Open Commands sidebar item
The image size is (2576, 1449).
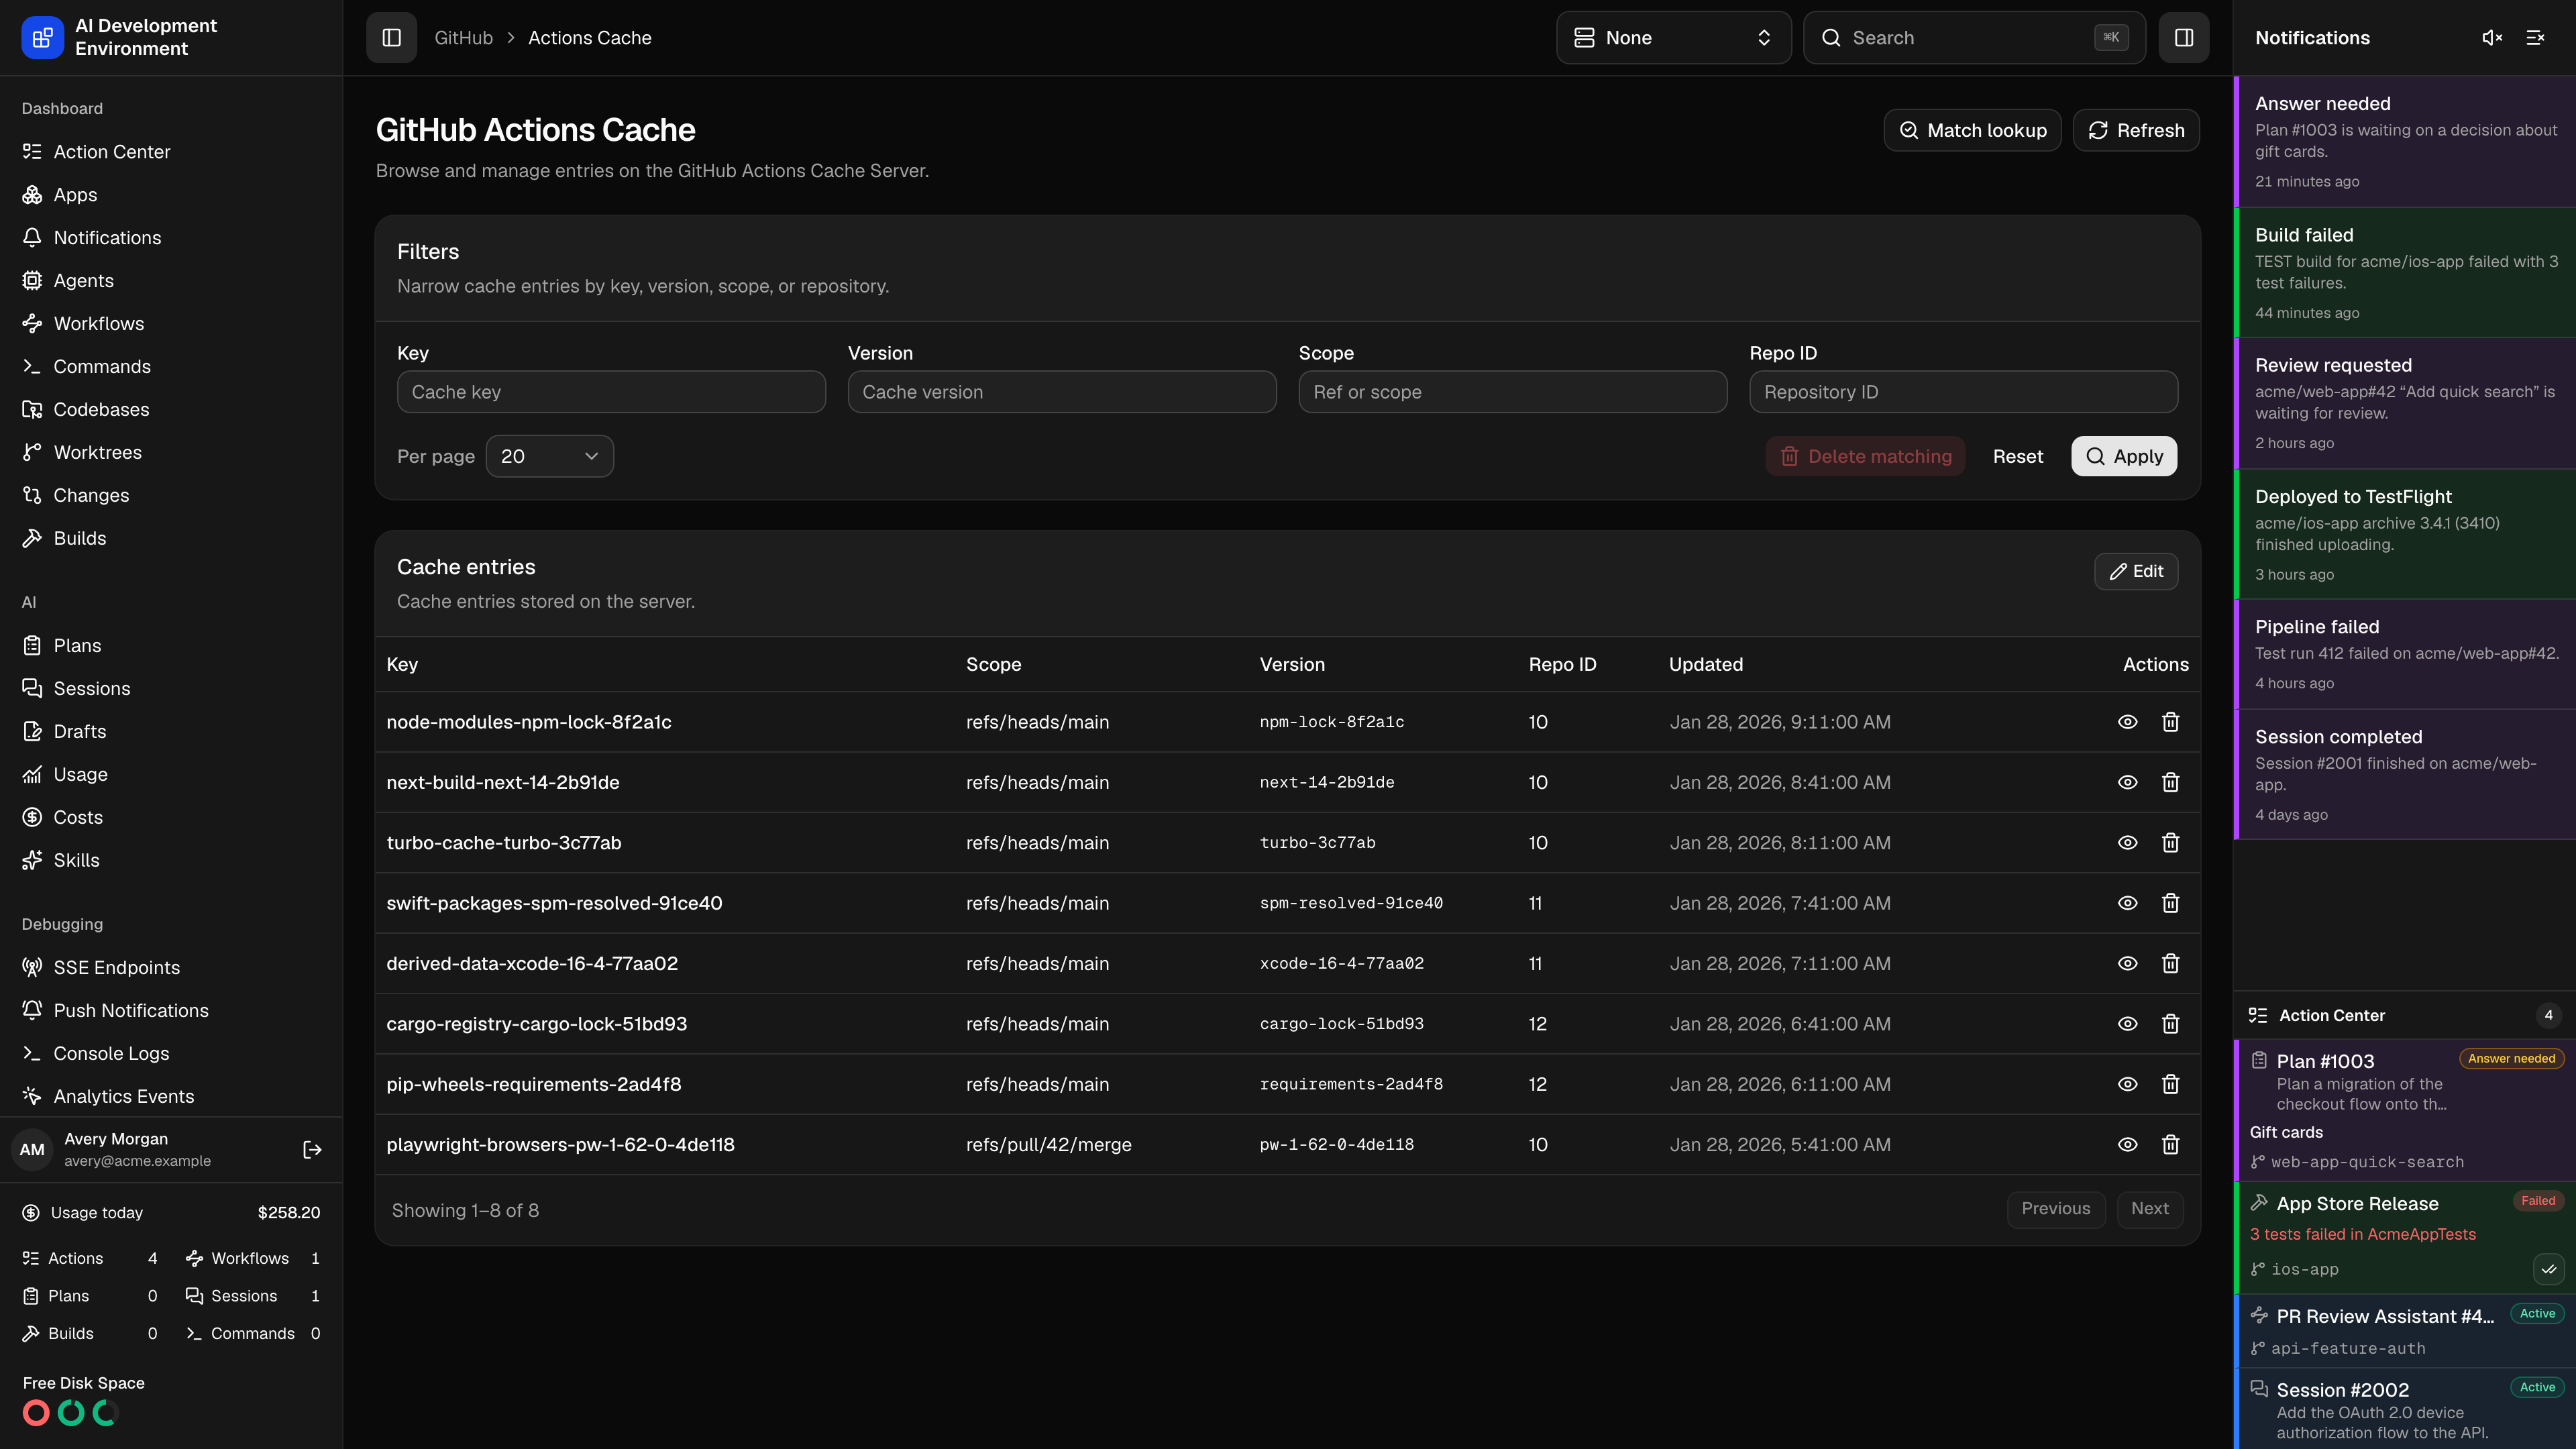(x=171, y=367)
